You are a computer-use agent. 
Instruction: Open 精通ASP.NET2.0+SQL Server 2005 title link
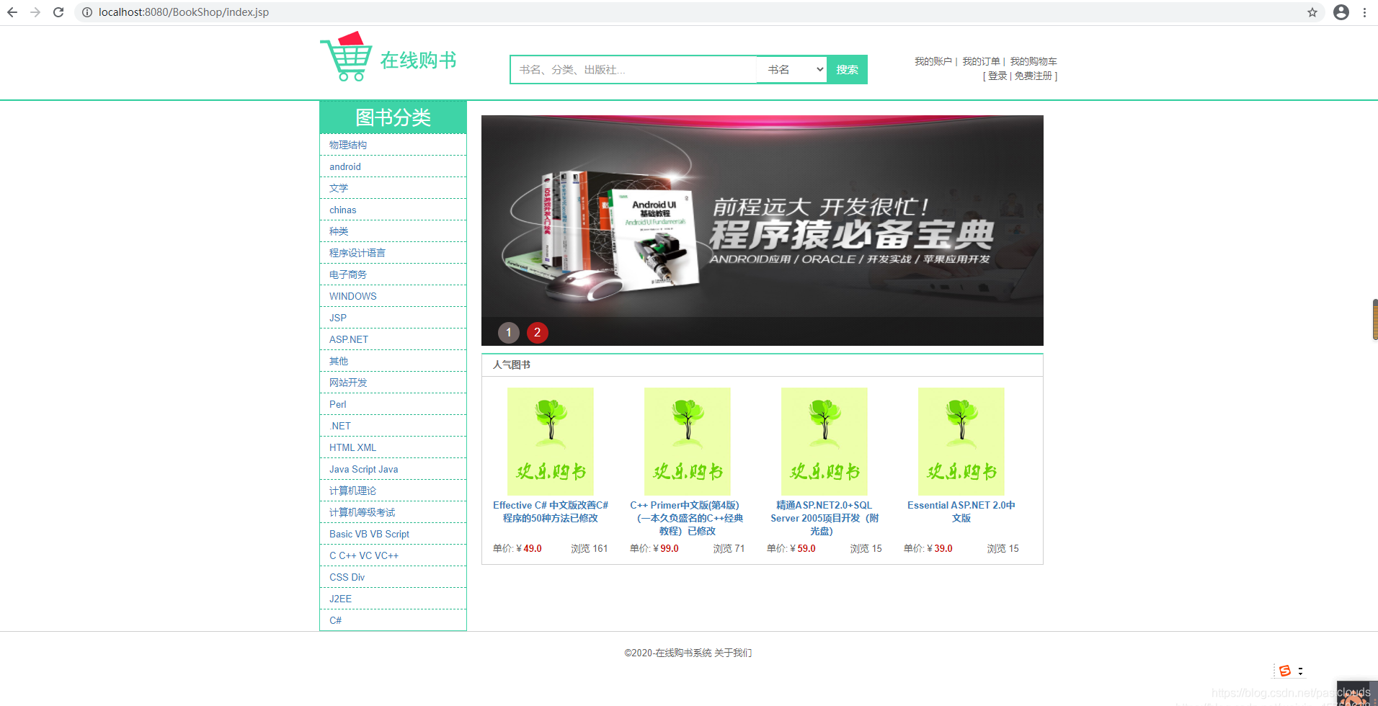point(824,518)
